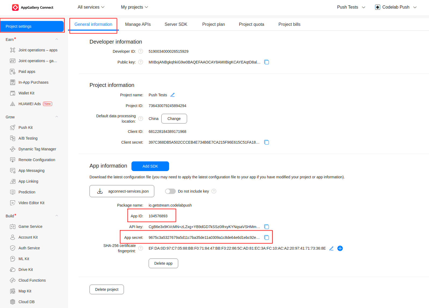Open ML Kit in the sidebar
The width and height of the screenshot is (429, 308).
pyautogui.click(x=24, y=259)
